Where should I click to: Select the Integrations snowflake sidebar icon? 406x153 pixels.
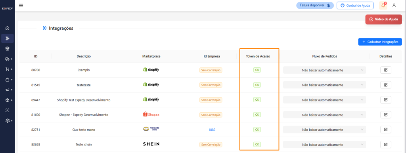7,38
